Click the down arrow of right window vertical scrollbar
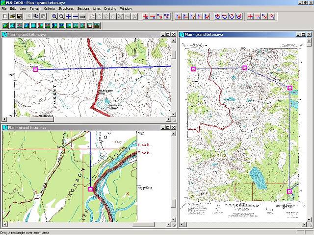 309,220
